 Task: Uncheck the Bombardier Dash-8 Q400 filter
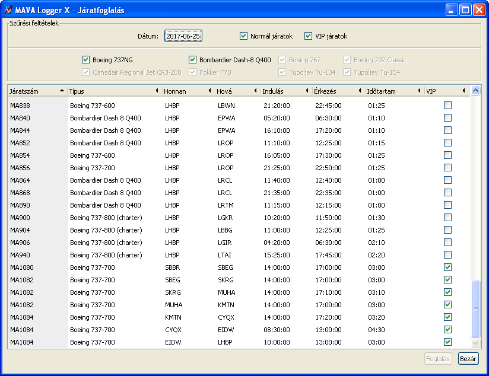192,59
